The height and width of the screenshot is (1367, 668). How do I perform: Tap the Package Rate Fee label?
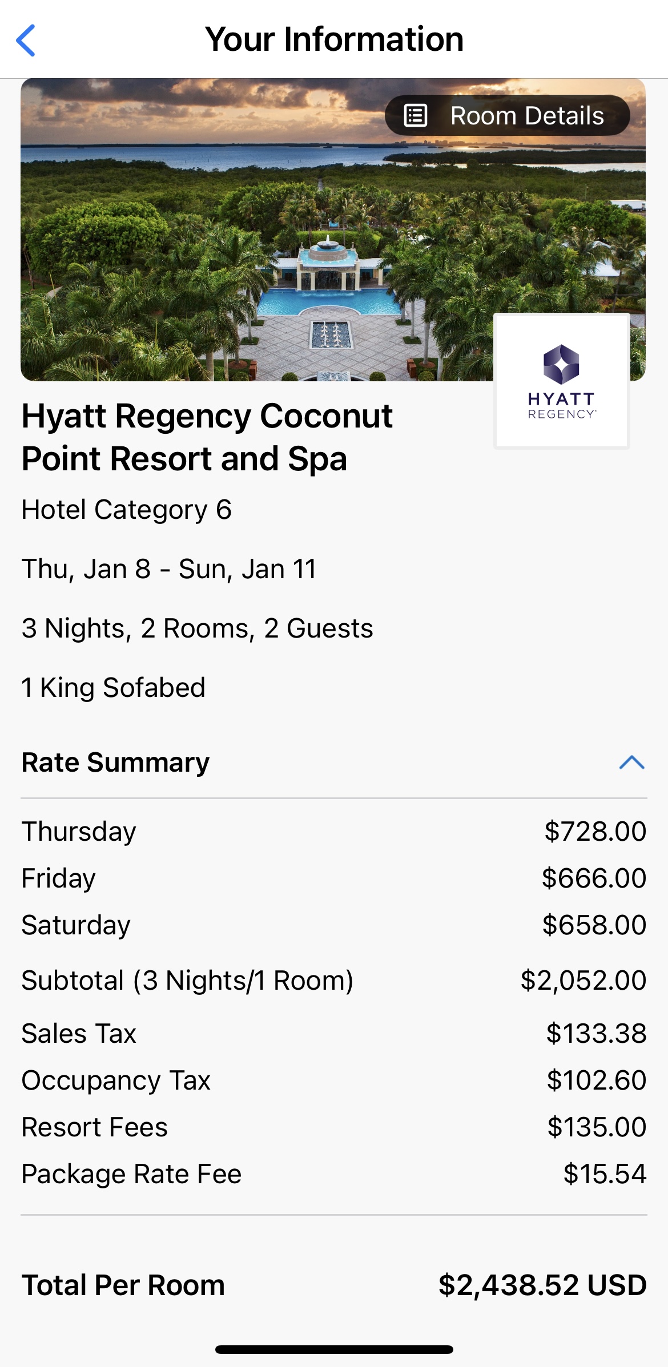pyautogui.click(x=131, y=1174)
